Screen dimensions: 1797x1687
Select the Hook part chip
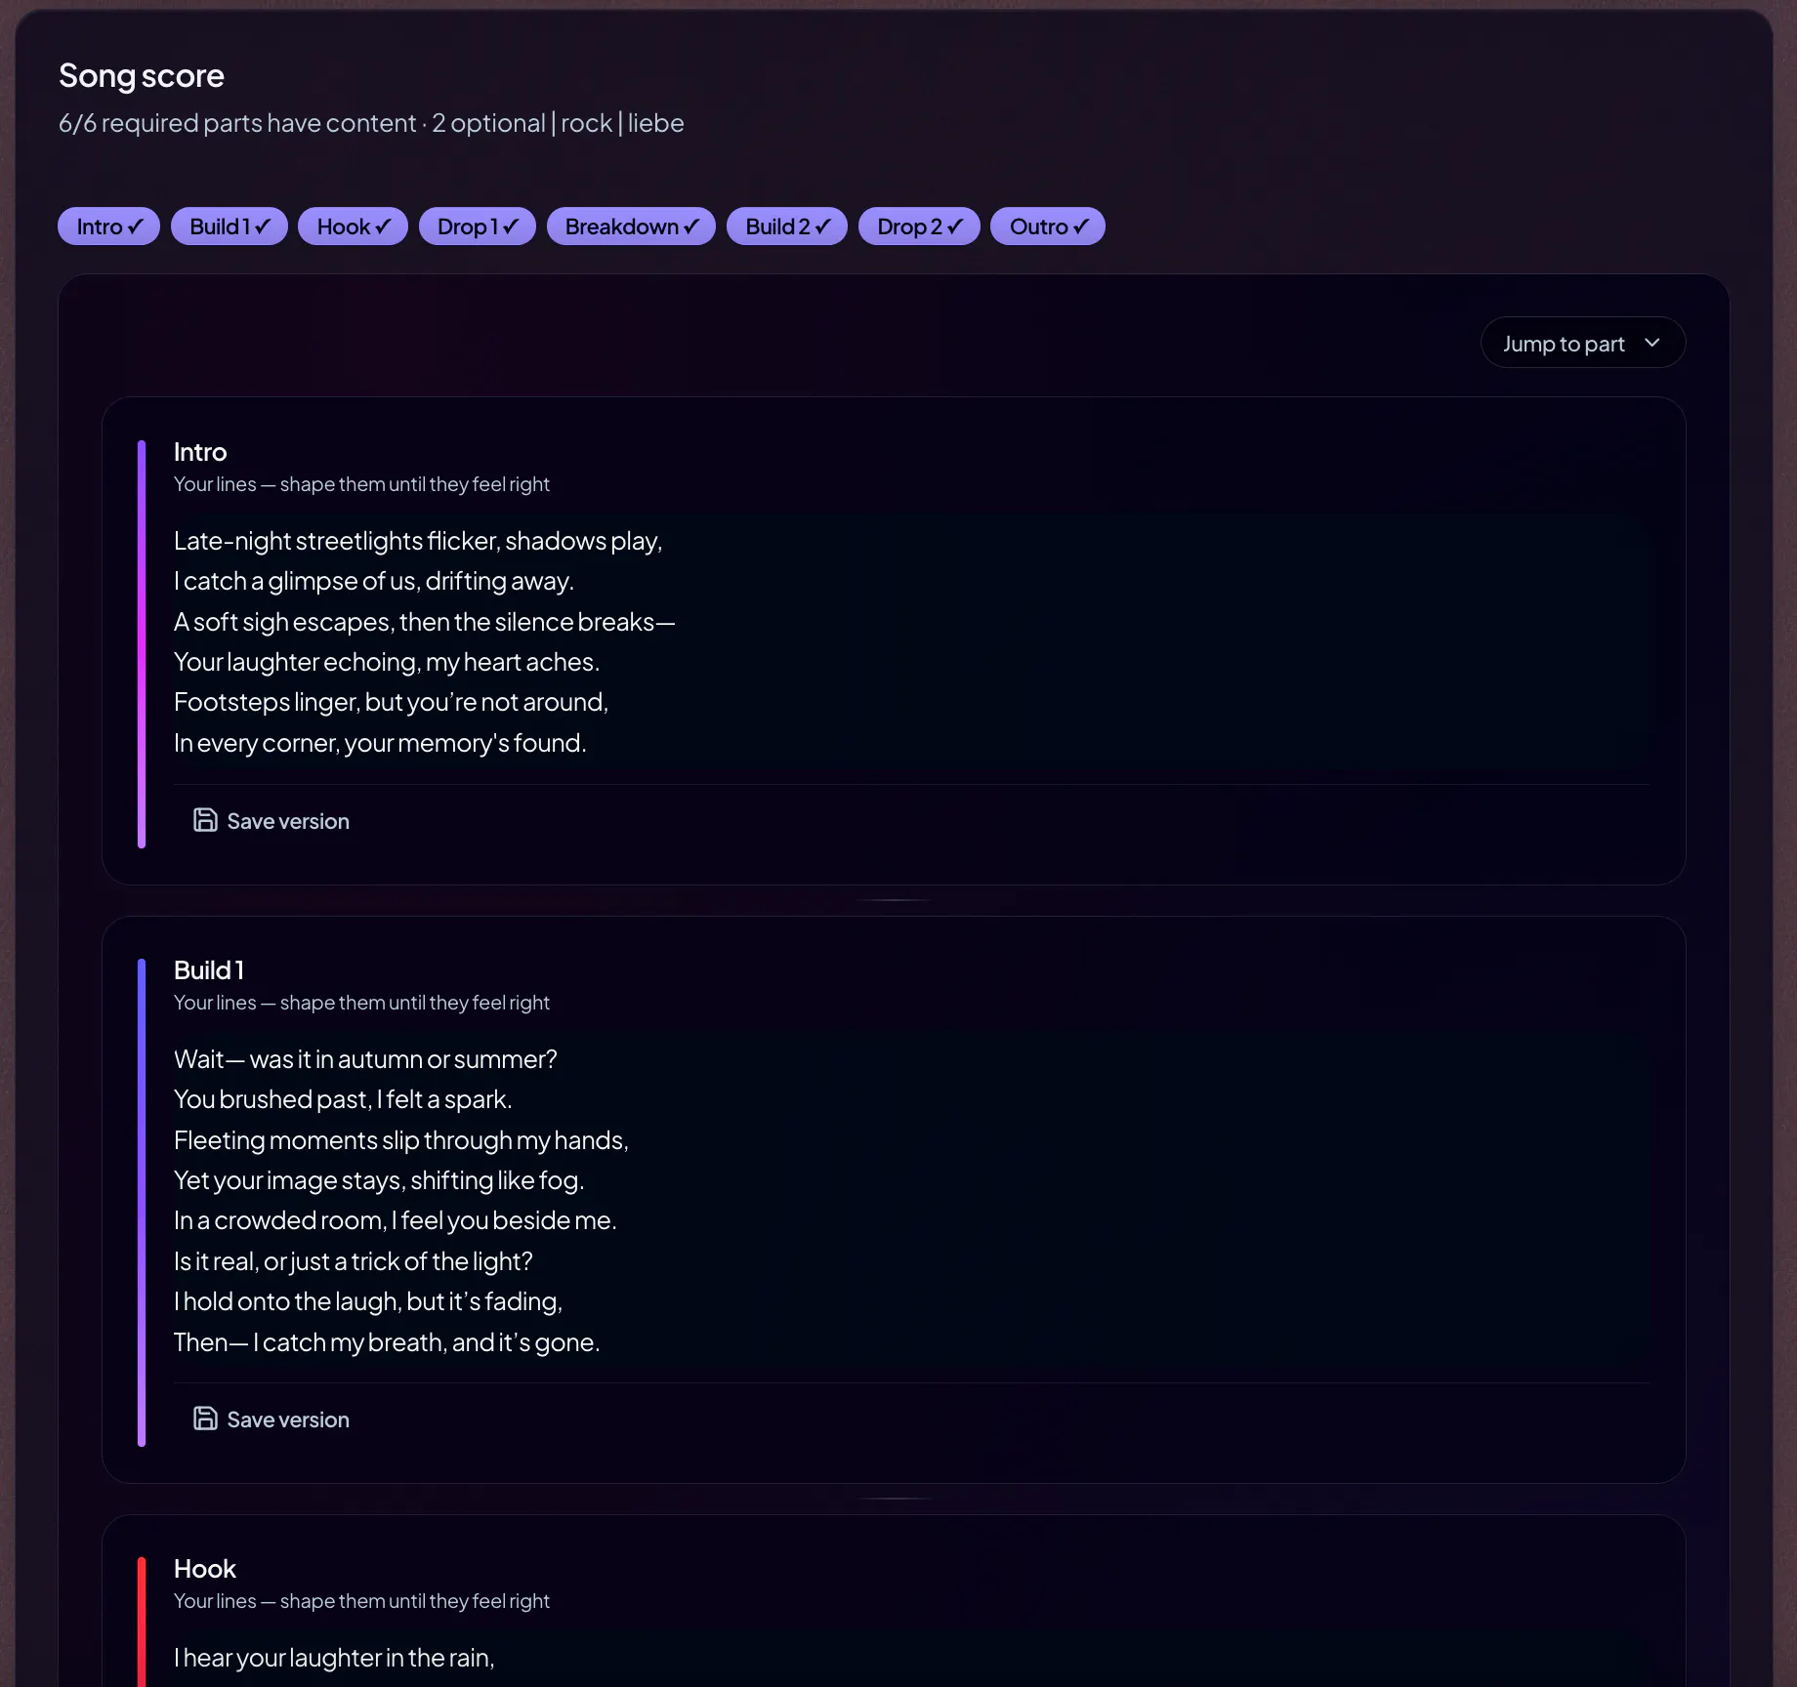[353, 226]
